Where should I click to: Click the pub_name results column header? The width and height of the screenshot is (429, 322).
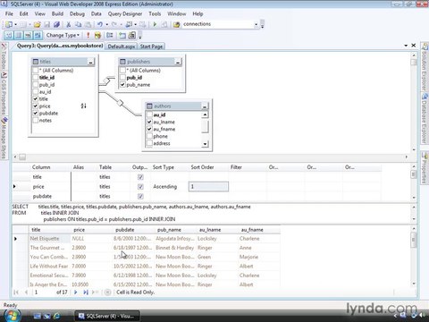[169, 230]
